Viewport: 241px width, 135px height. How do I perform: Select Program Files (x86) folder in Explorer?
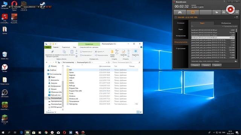[75, 91]
